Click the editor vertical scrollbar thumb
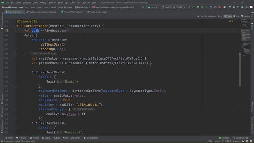 240,69
